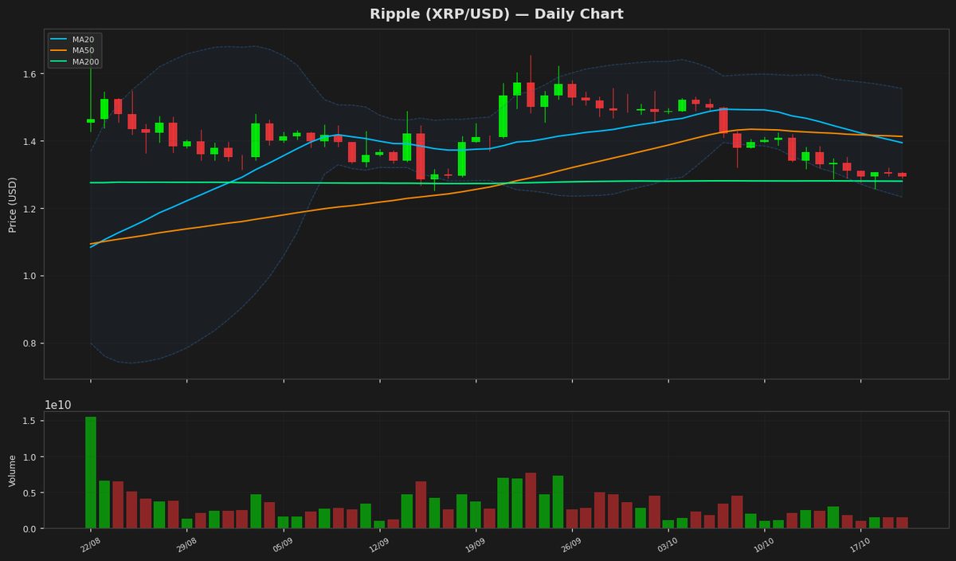Click the 1.0 price axis tick
This screenshot has height=561, width=956.
coord(31,277)
